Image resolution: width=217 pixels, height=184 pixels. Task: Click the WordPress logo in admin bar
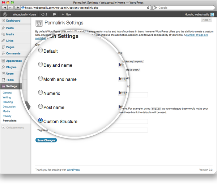5,14
